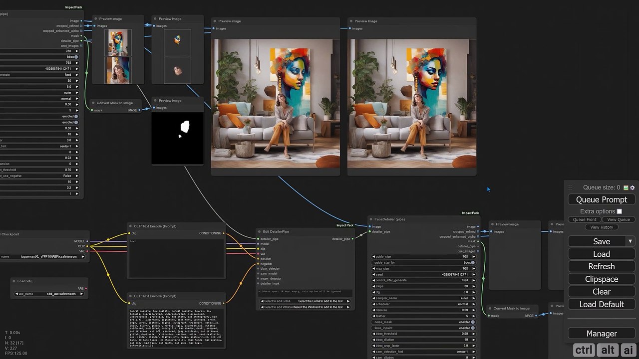This screenshot has height=359, width=639.
Task: Collapse the Edit DetailerPipe node via its title dot
Action: (260, 231)
